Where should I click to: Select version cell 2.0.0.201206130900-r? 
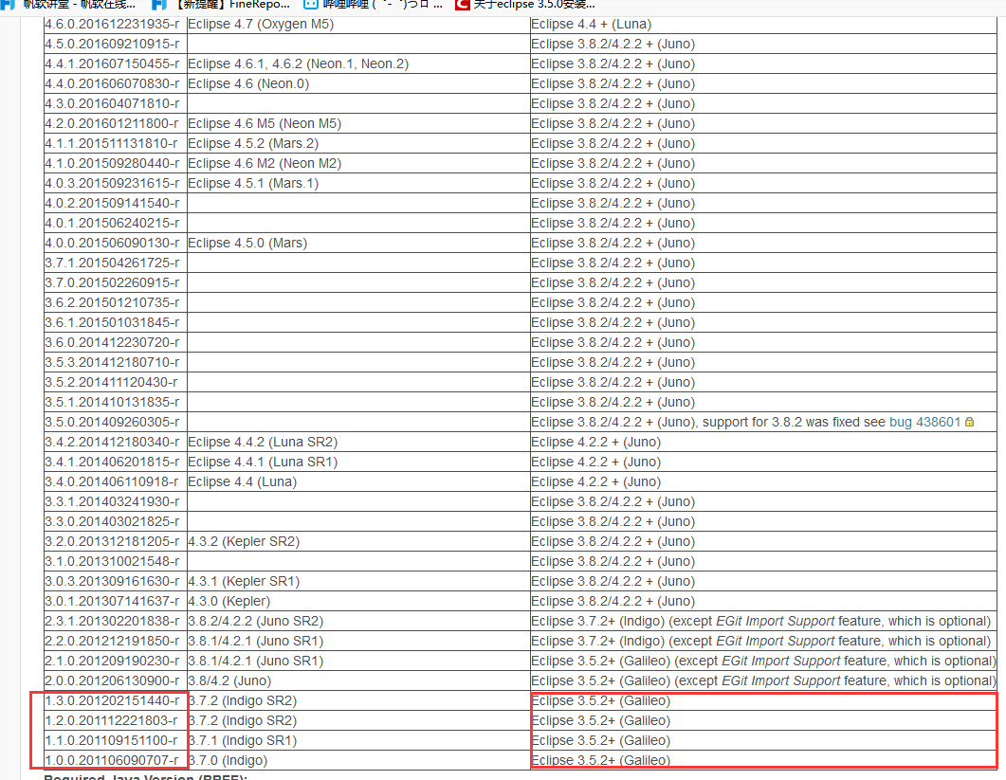[116, 680]
